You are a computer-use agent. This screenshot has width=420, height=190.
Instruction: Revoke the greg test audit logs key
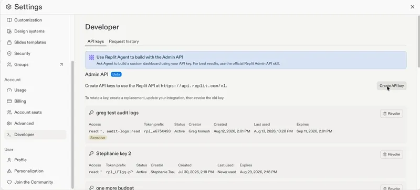click(x=392, y=114)
